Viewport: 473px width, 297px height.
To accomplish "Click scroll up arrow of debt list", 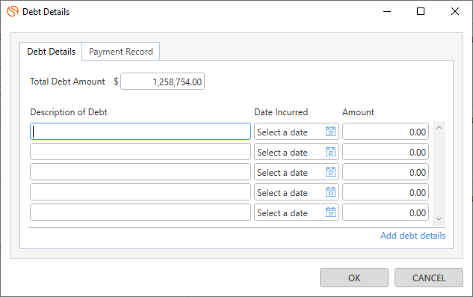I will [439, 127].
